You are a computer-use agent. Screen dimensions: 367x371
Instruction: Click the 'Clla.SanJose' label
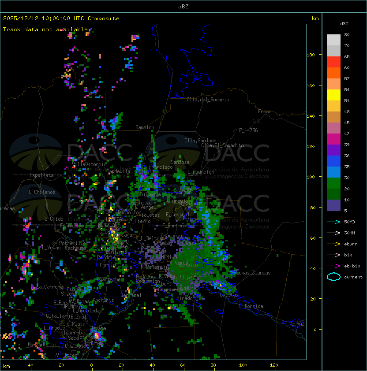pyautogui.click(x=200, y=141)
